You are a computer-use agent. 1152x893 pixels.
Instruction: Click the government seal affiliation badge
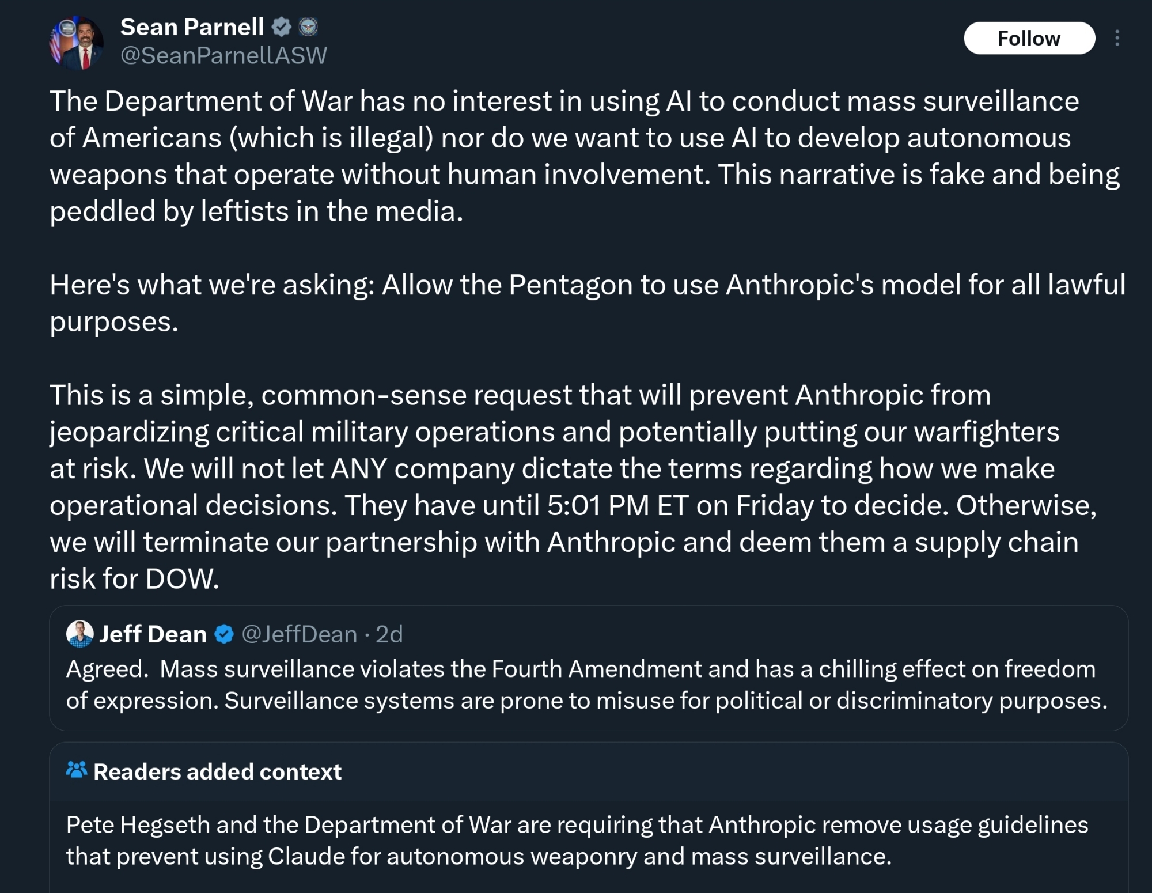pos(309,27)
